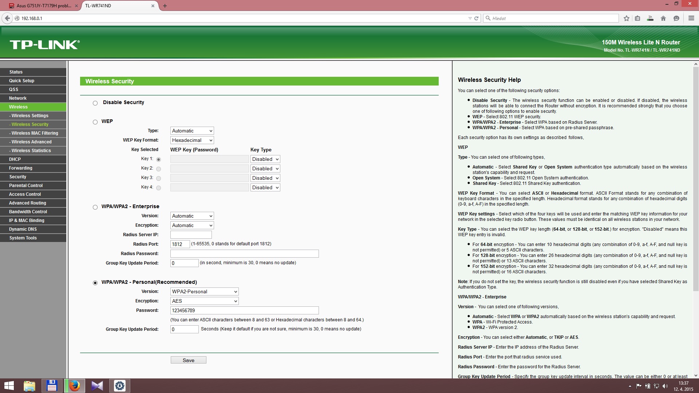Click the Save button

(x=188, y=360)
